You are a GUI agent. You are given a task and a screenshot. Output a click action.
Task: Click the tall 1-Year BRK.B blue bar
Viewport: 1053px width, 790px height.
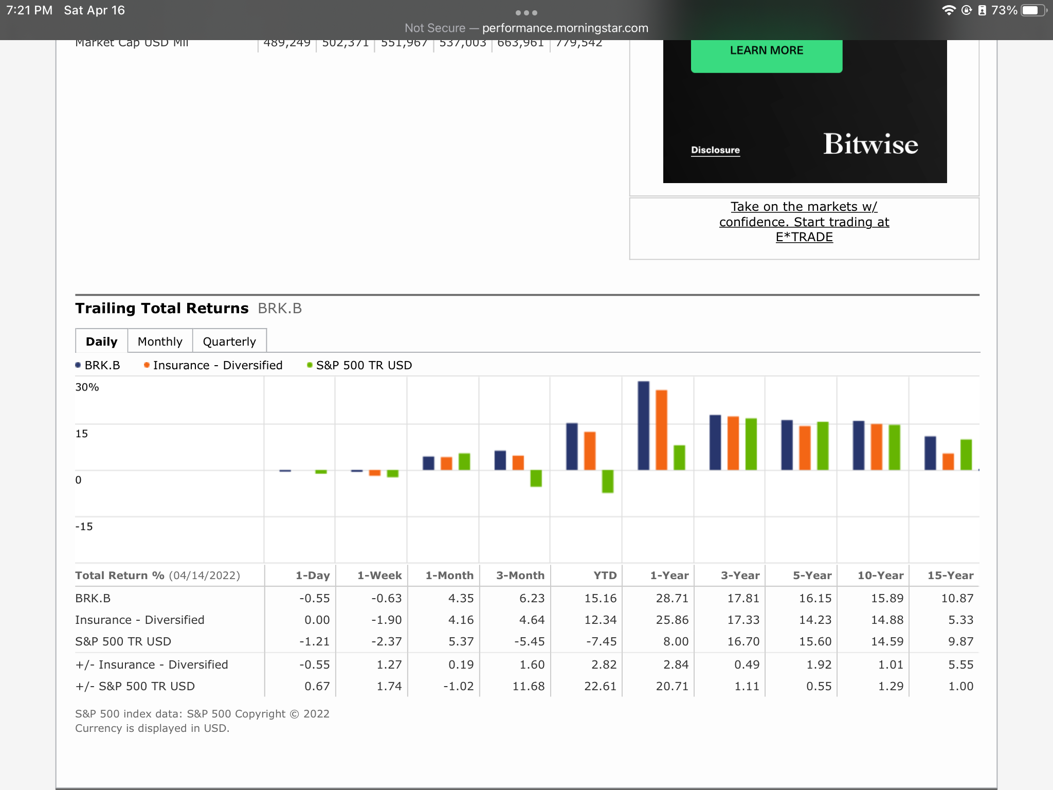643,425
